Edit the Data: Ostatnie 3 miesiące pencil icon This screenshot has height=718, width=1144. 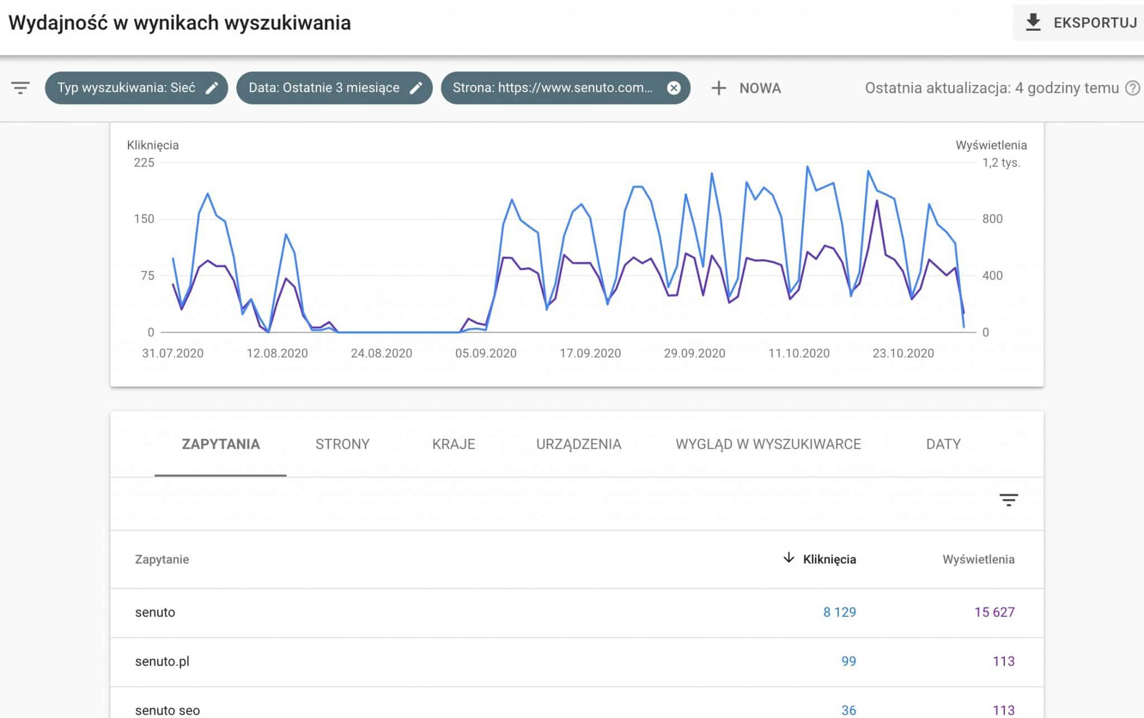pyautogui.click(x=416, y=88)
